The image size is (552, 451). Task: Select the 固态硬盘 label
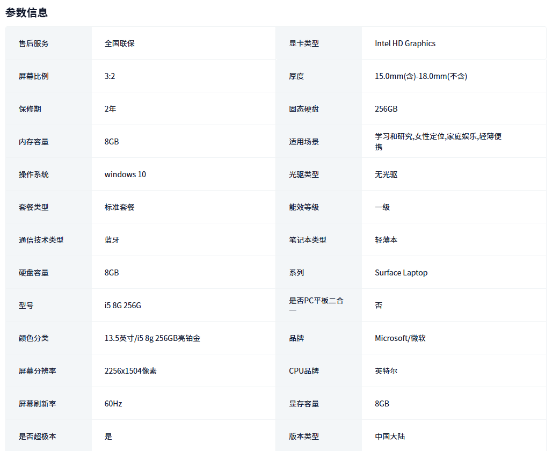pos(304,109)
